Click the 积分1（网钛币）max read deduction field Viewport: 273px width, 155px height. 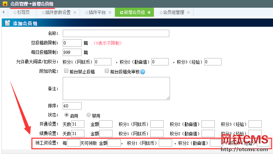[103, 62]
